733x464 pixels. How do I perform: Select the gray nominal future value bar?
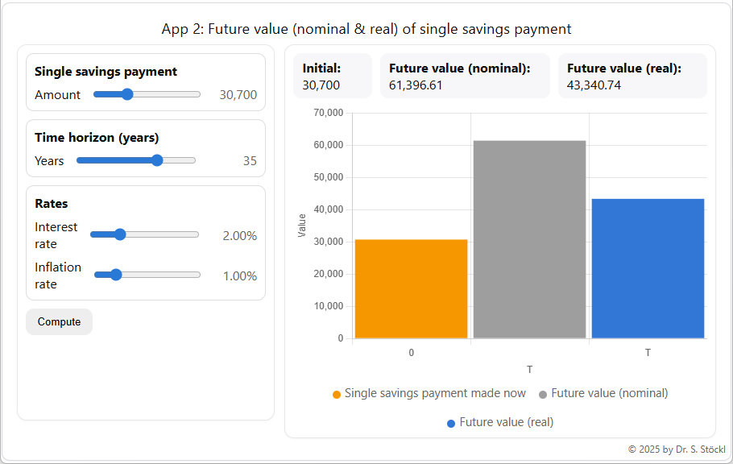(x=529, y=238)
